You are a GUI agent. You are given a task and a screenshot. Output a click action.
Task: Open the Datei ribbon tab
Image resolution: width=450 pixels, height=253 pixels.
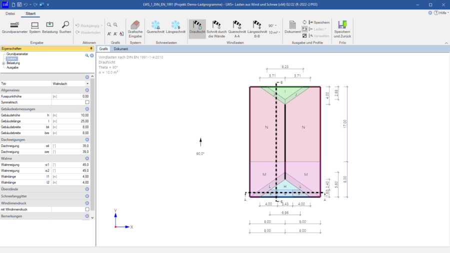pos(10,13)
